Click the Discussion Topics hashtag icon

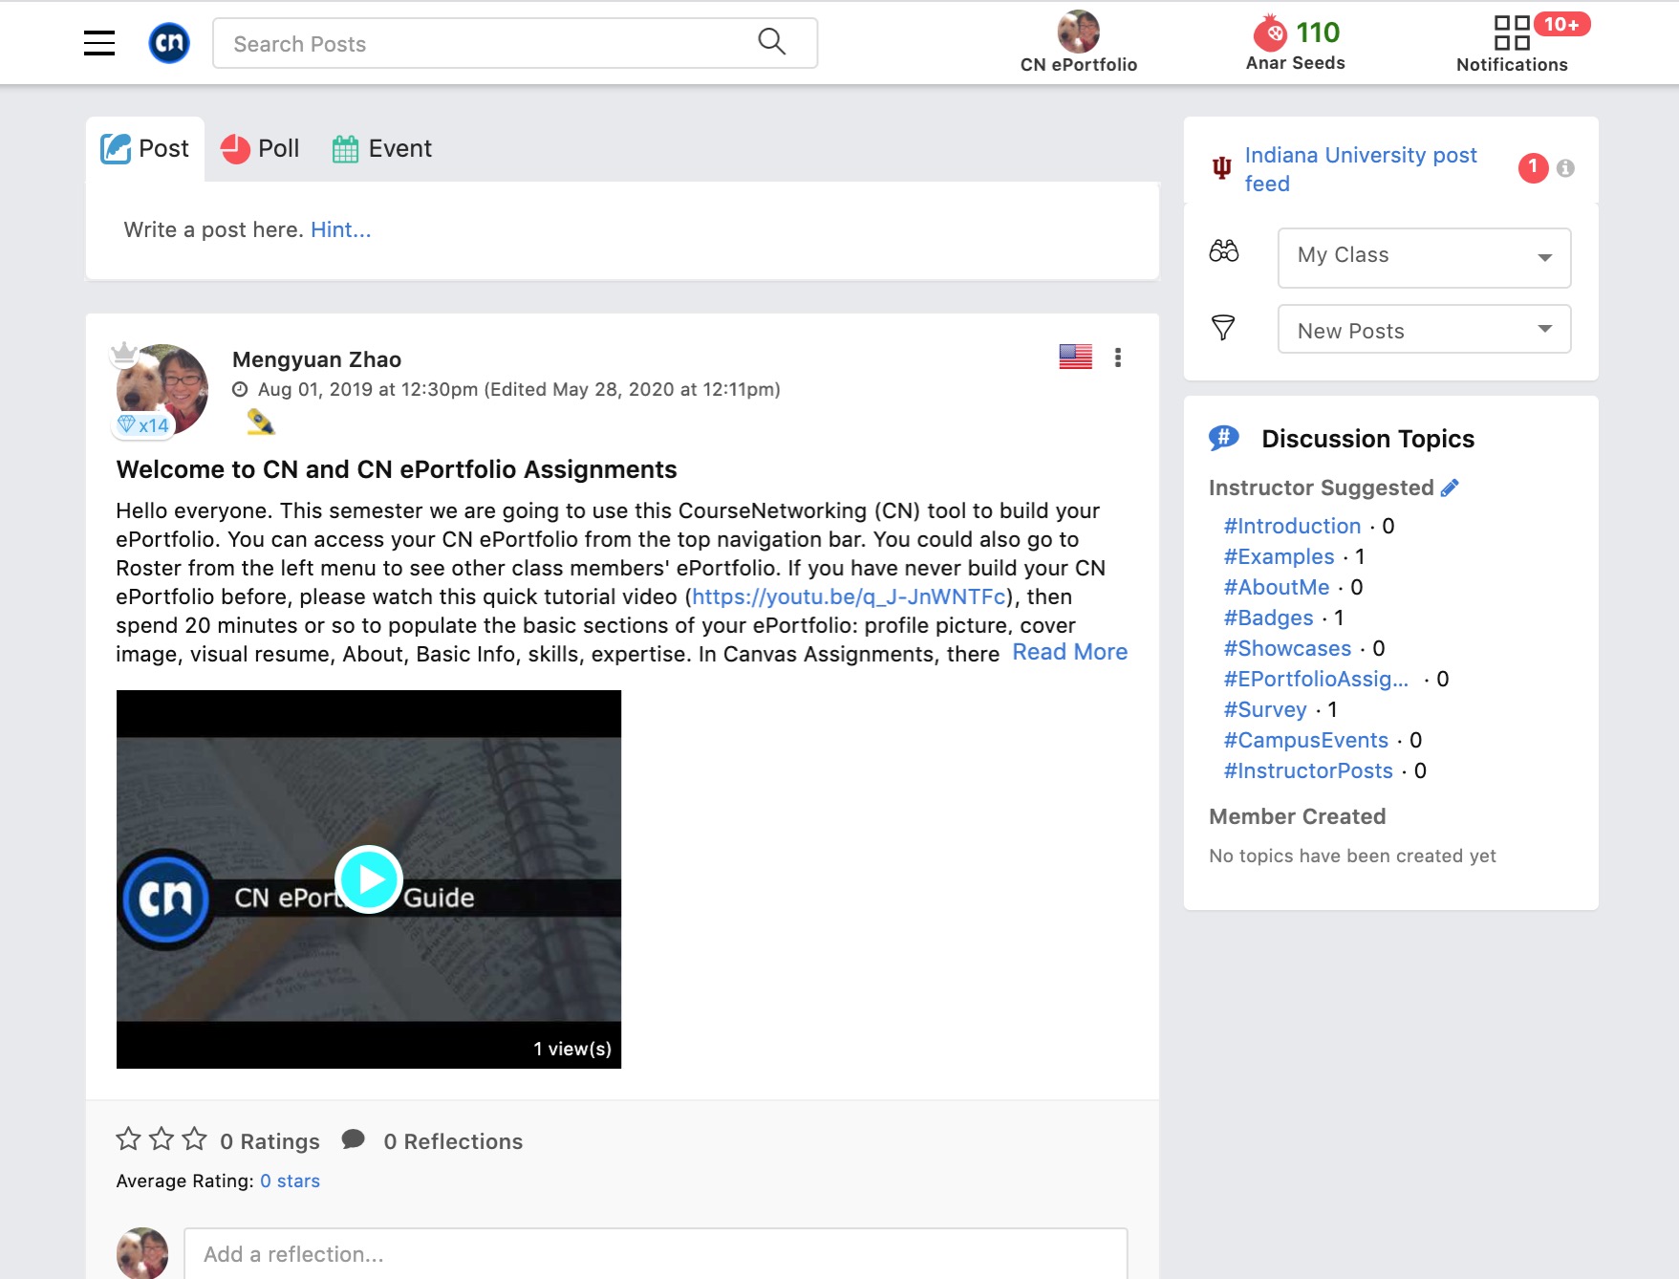1224,438
